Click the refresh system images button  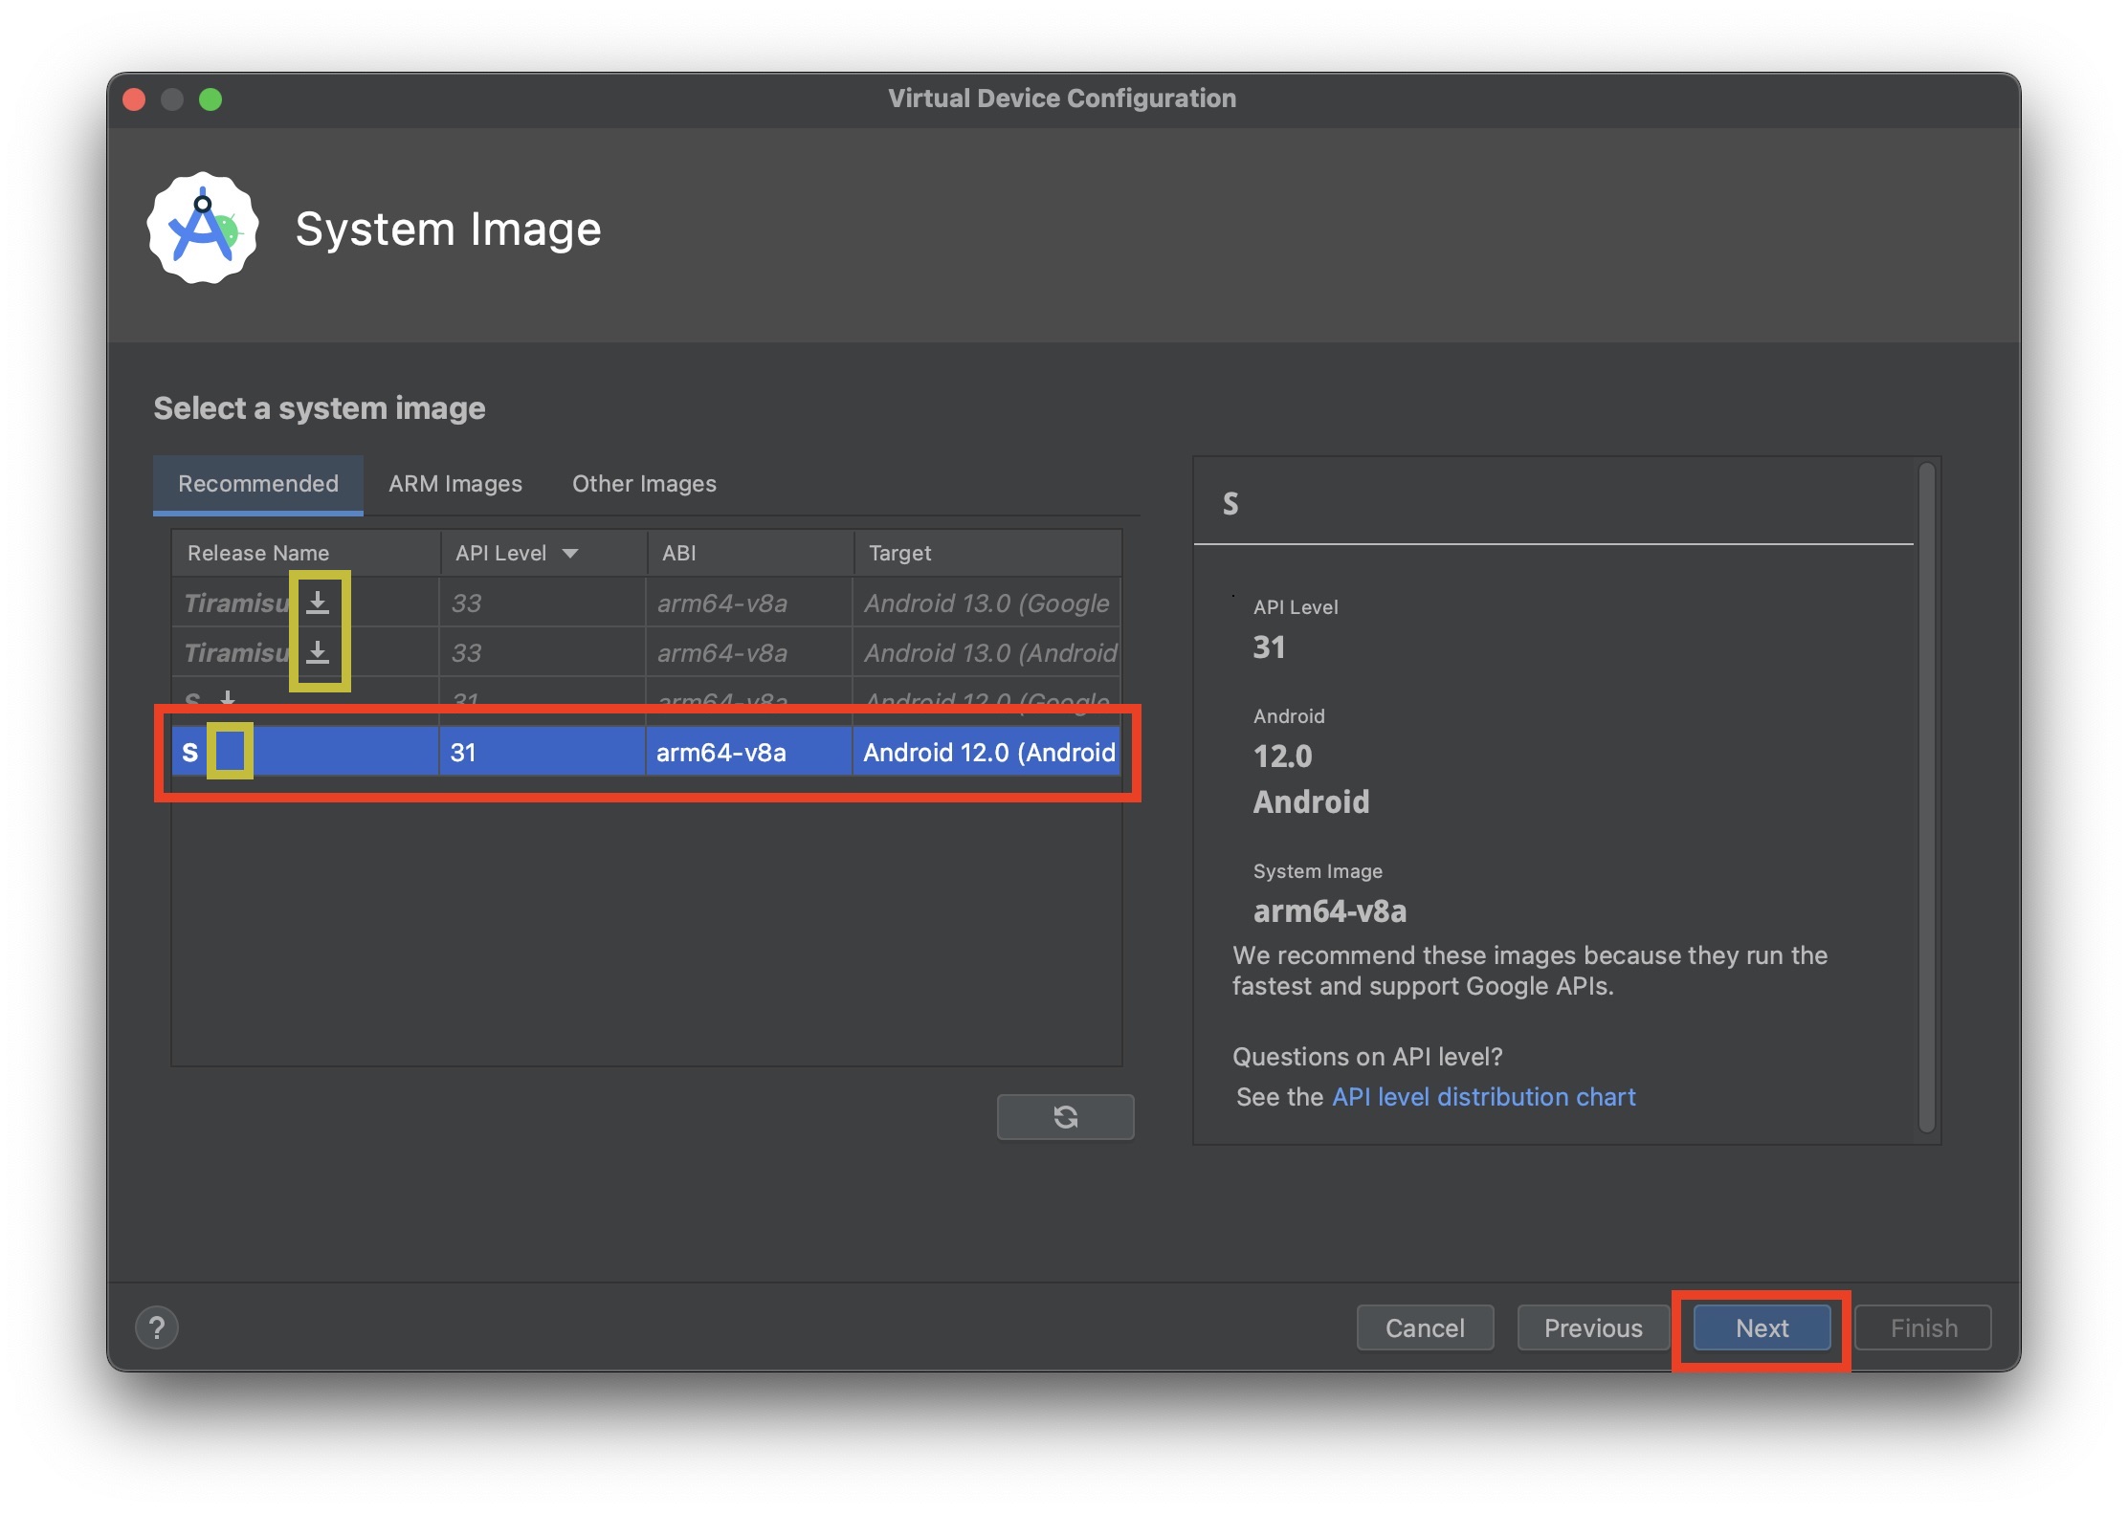pyautogui.click(x=1065, y=1116)
